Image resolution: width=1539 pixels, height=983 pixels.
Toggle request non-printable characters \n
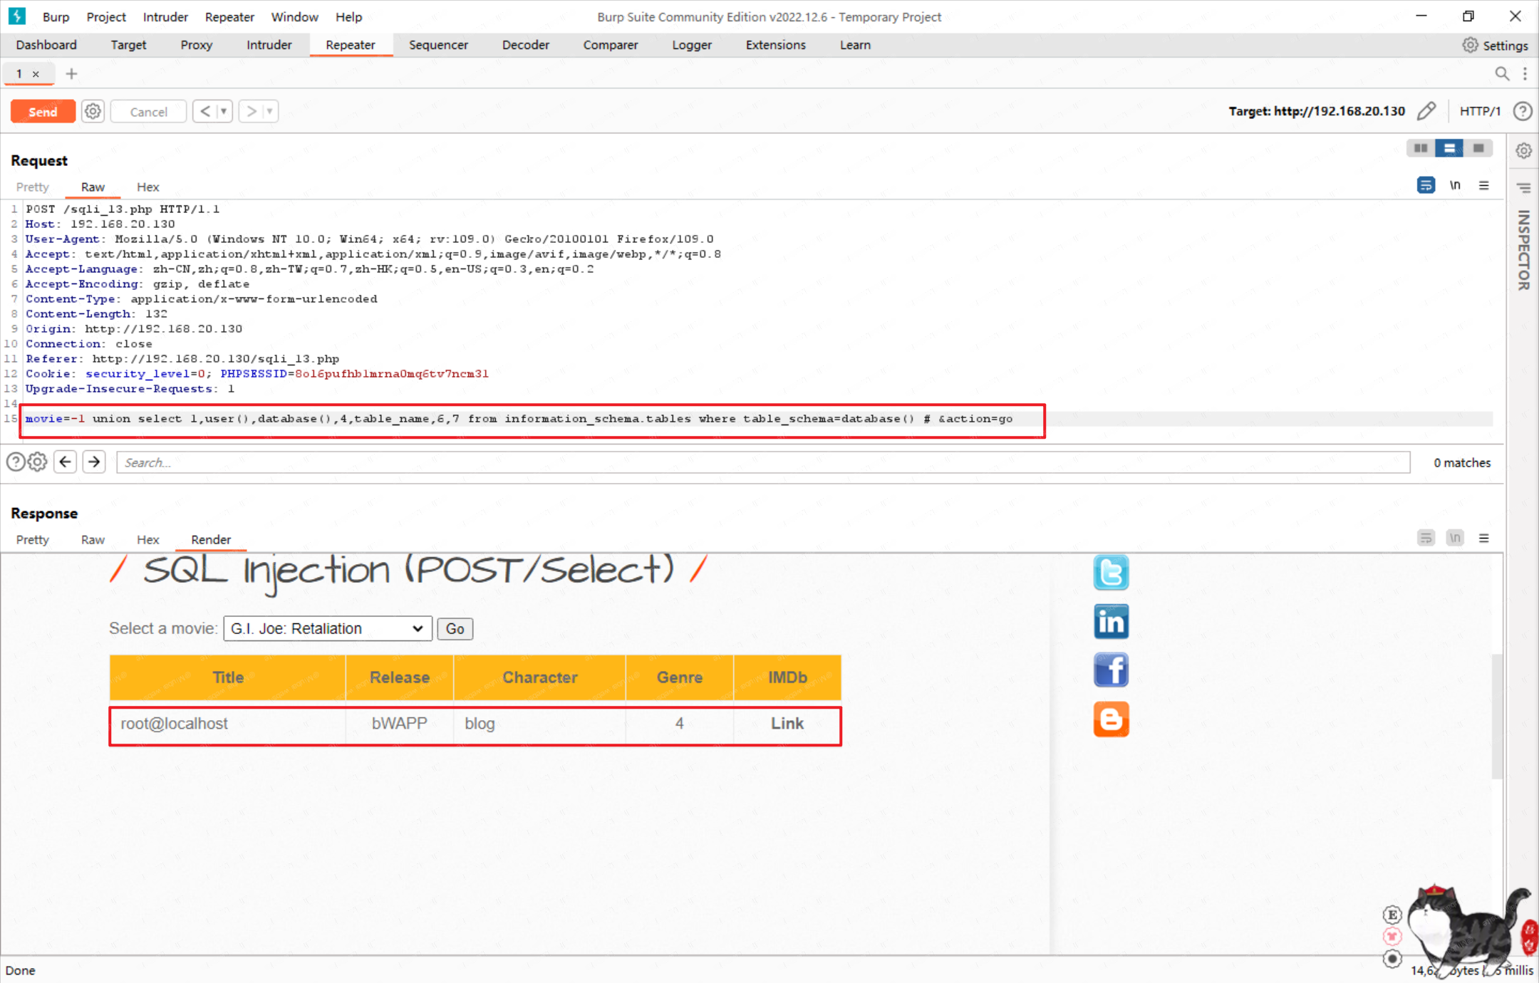click(x=1455, y=185)
